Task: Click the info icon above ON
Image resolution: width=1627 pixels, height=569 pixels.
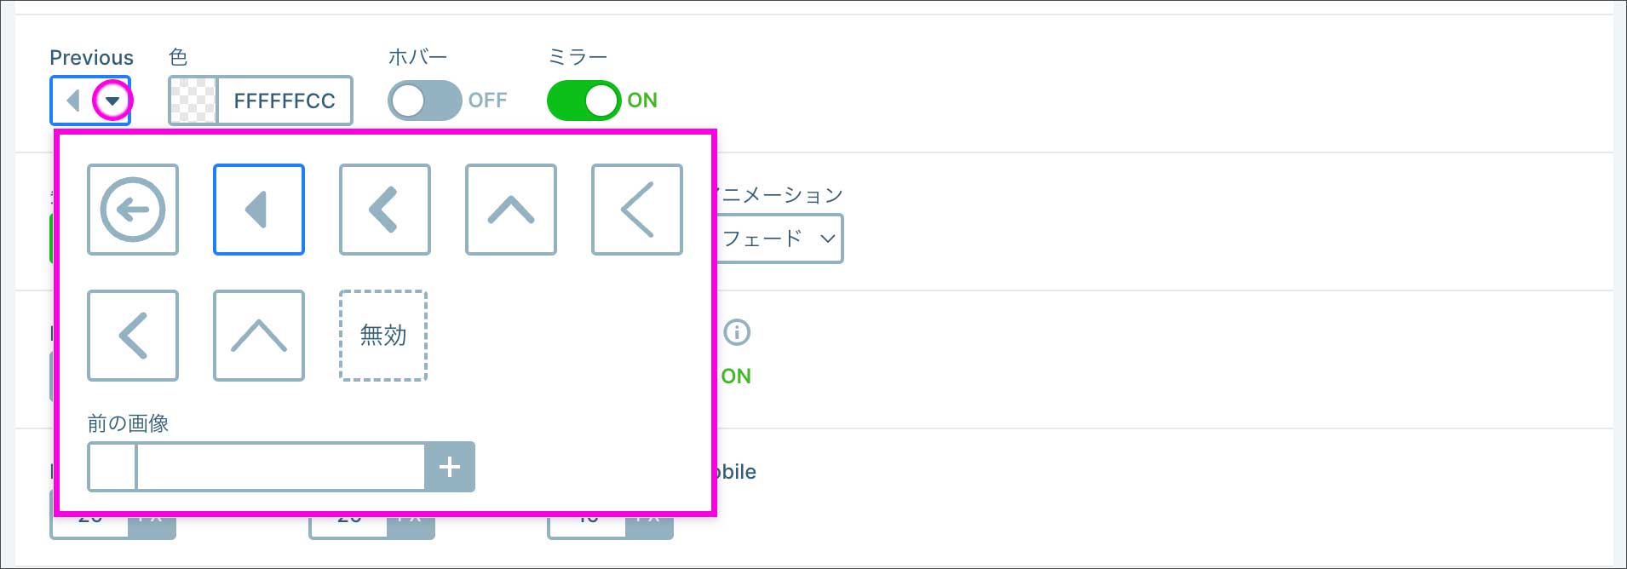Action: click(737, 332)
